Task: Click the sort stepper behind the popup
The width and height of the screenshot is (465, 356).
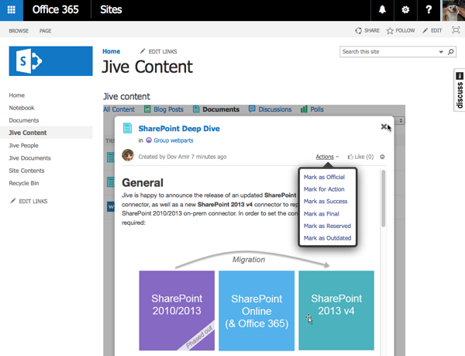Action: coord(401,120)
